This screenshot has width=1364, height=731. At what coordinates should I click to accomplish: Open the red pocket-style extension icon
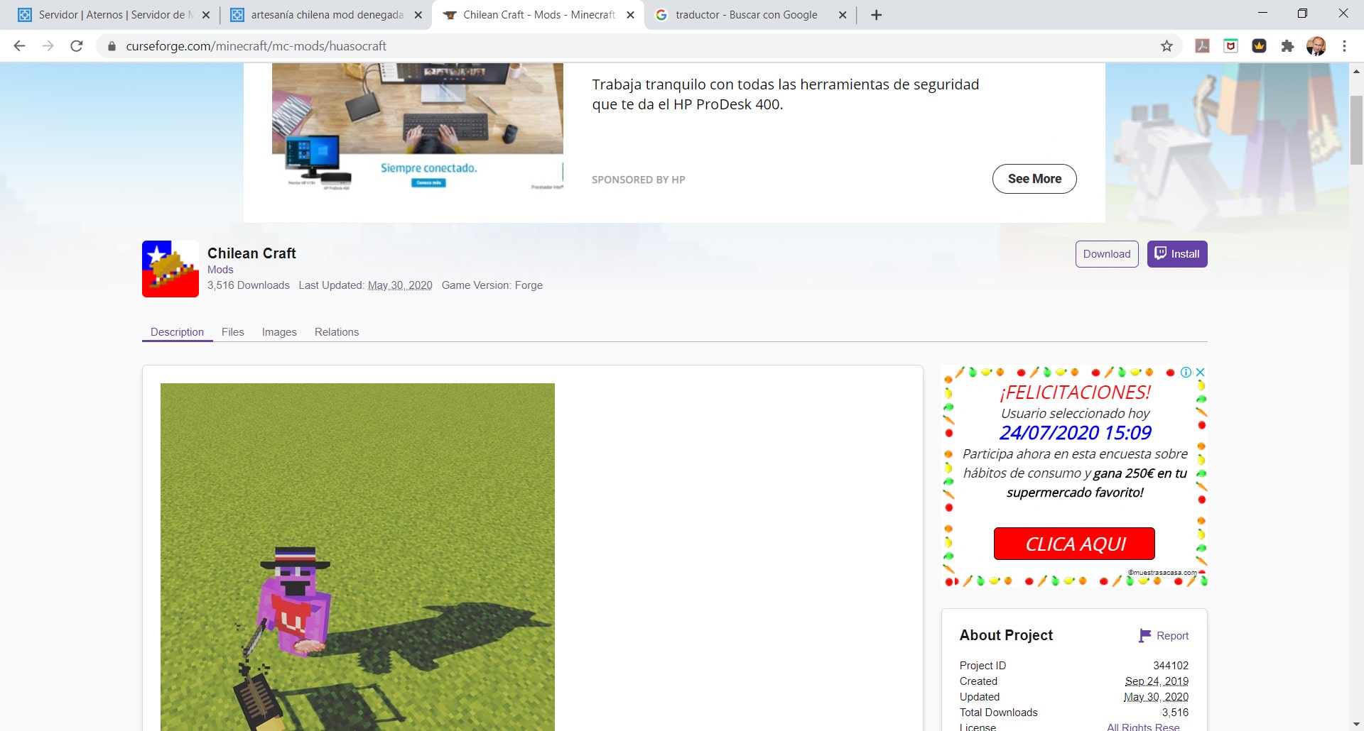click(1230, 46)
